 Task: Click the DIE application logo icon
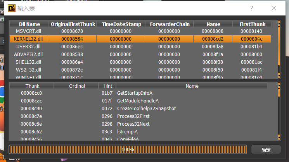[12, 8]
